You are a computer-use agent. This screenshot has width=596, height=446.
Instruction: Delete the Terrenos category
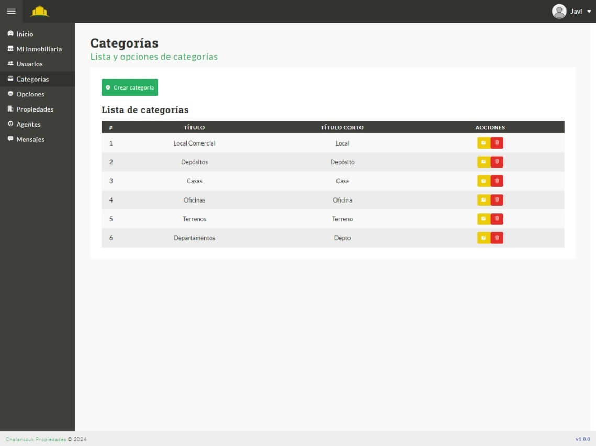497,219
